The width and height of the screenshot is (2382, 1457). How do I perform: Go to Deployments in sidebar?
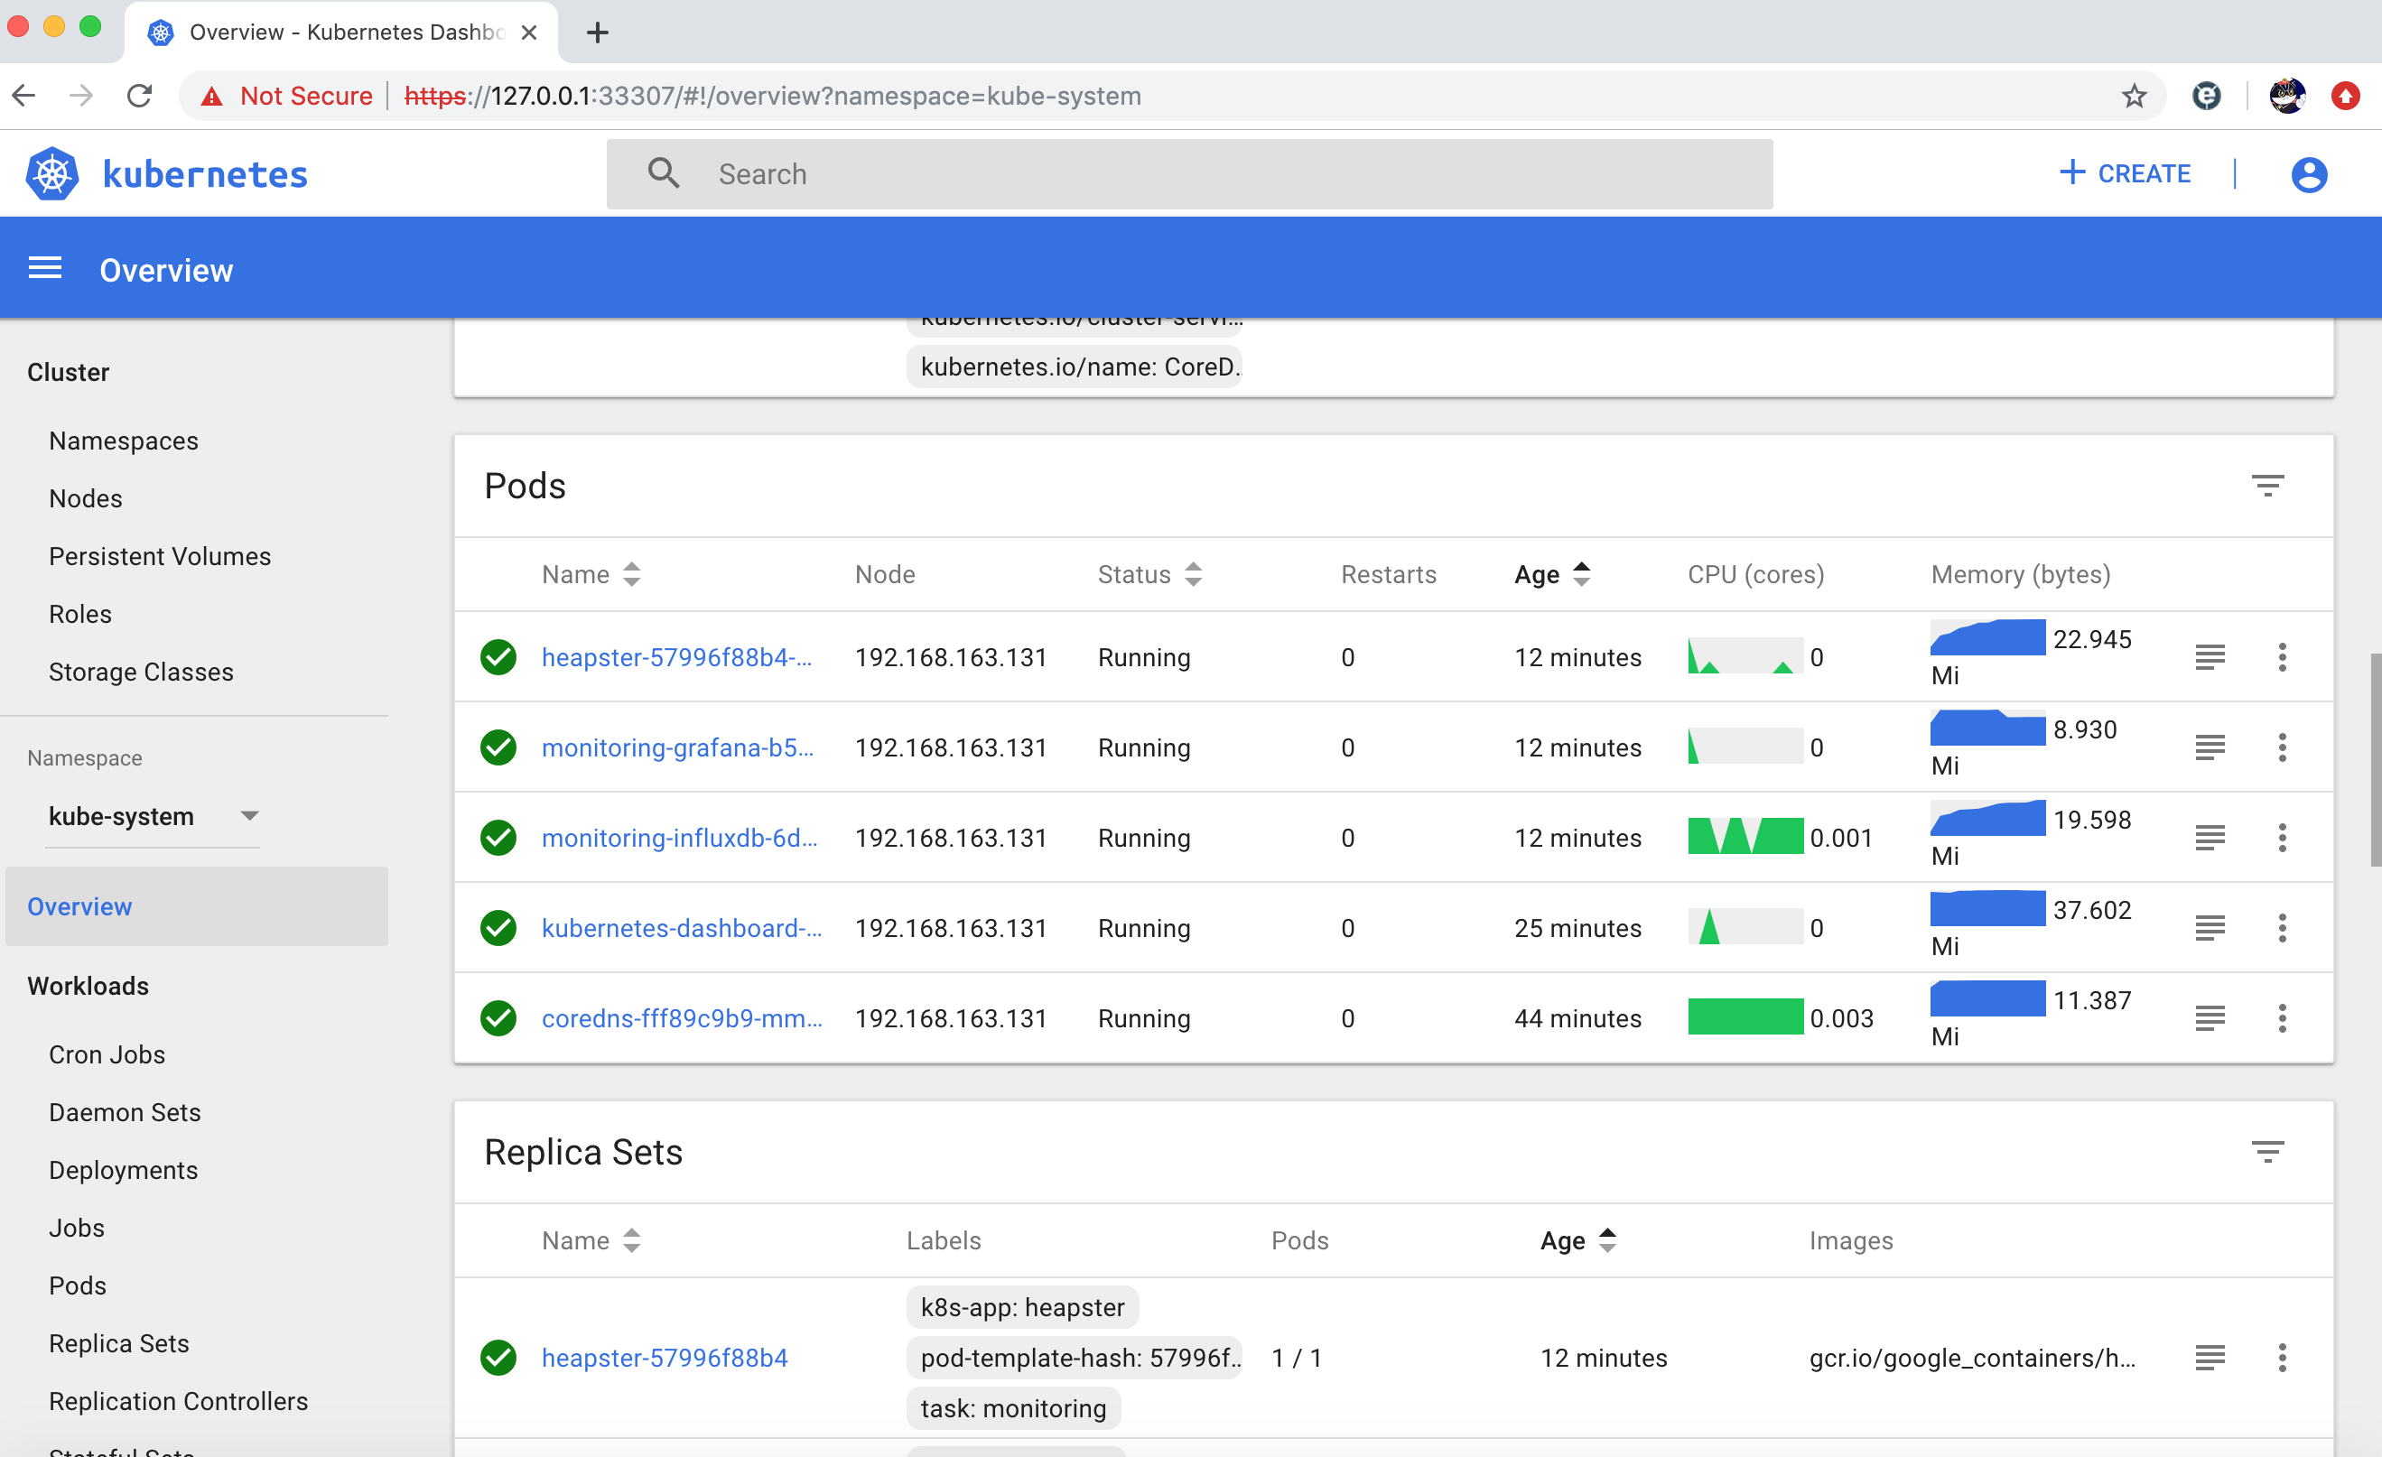[123, 1170]
